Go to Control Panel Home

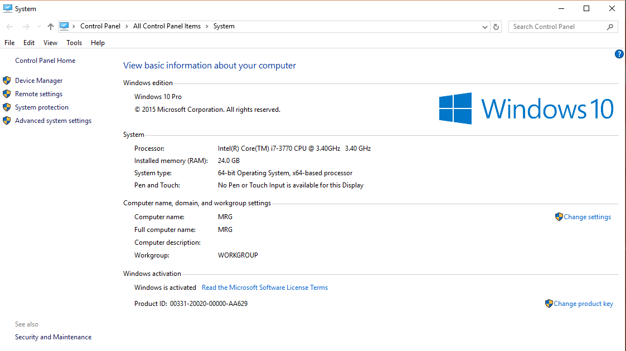point(45,61)
